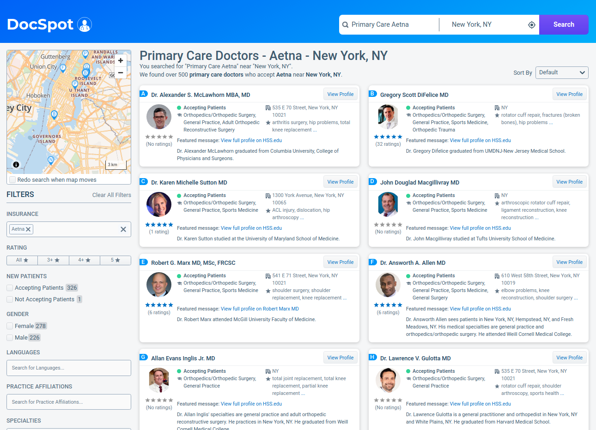Click marker B badge for Gregory DiFelice
Image resolution: width=596 pixels, height=430 pixels.
click(x=372, y=94)
